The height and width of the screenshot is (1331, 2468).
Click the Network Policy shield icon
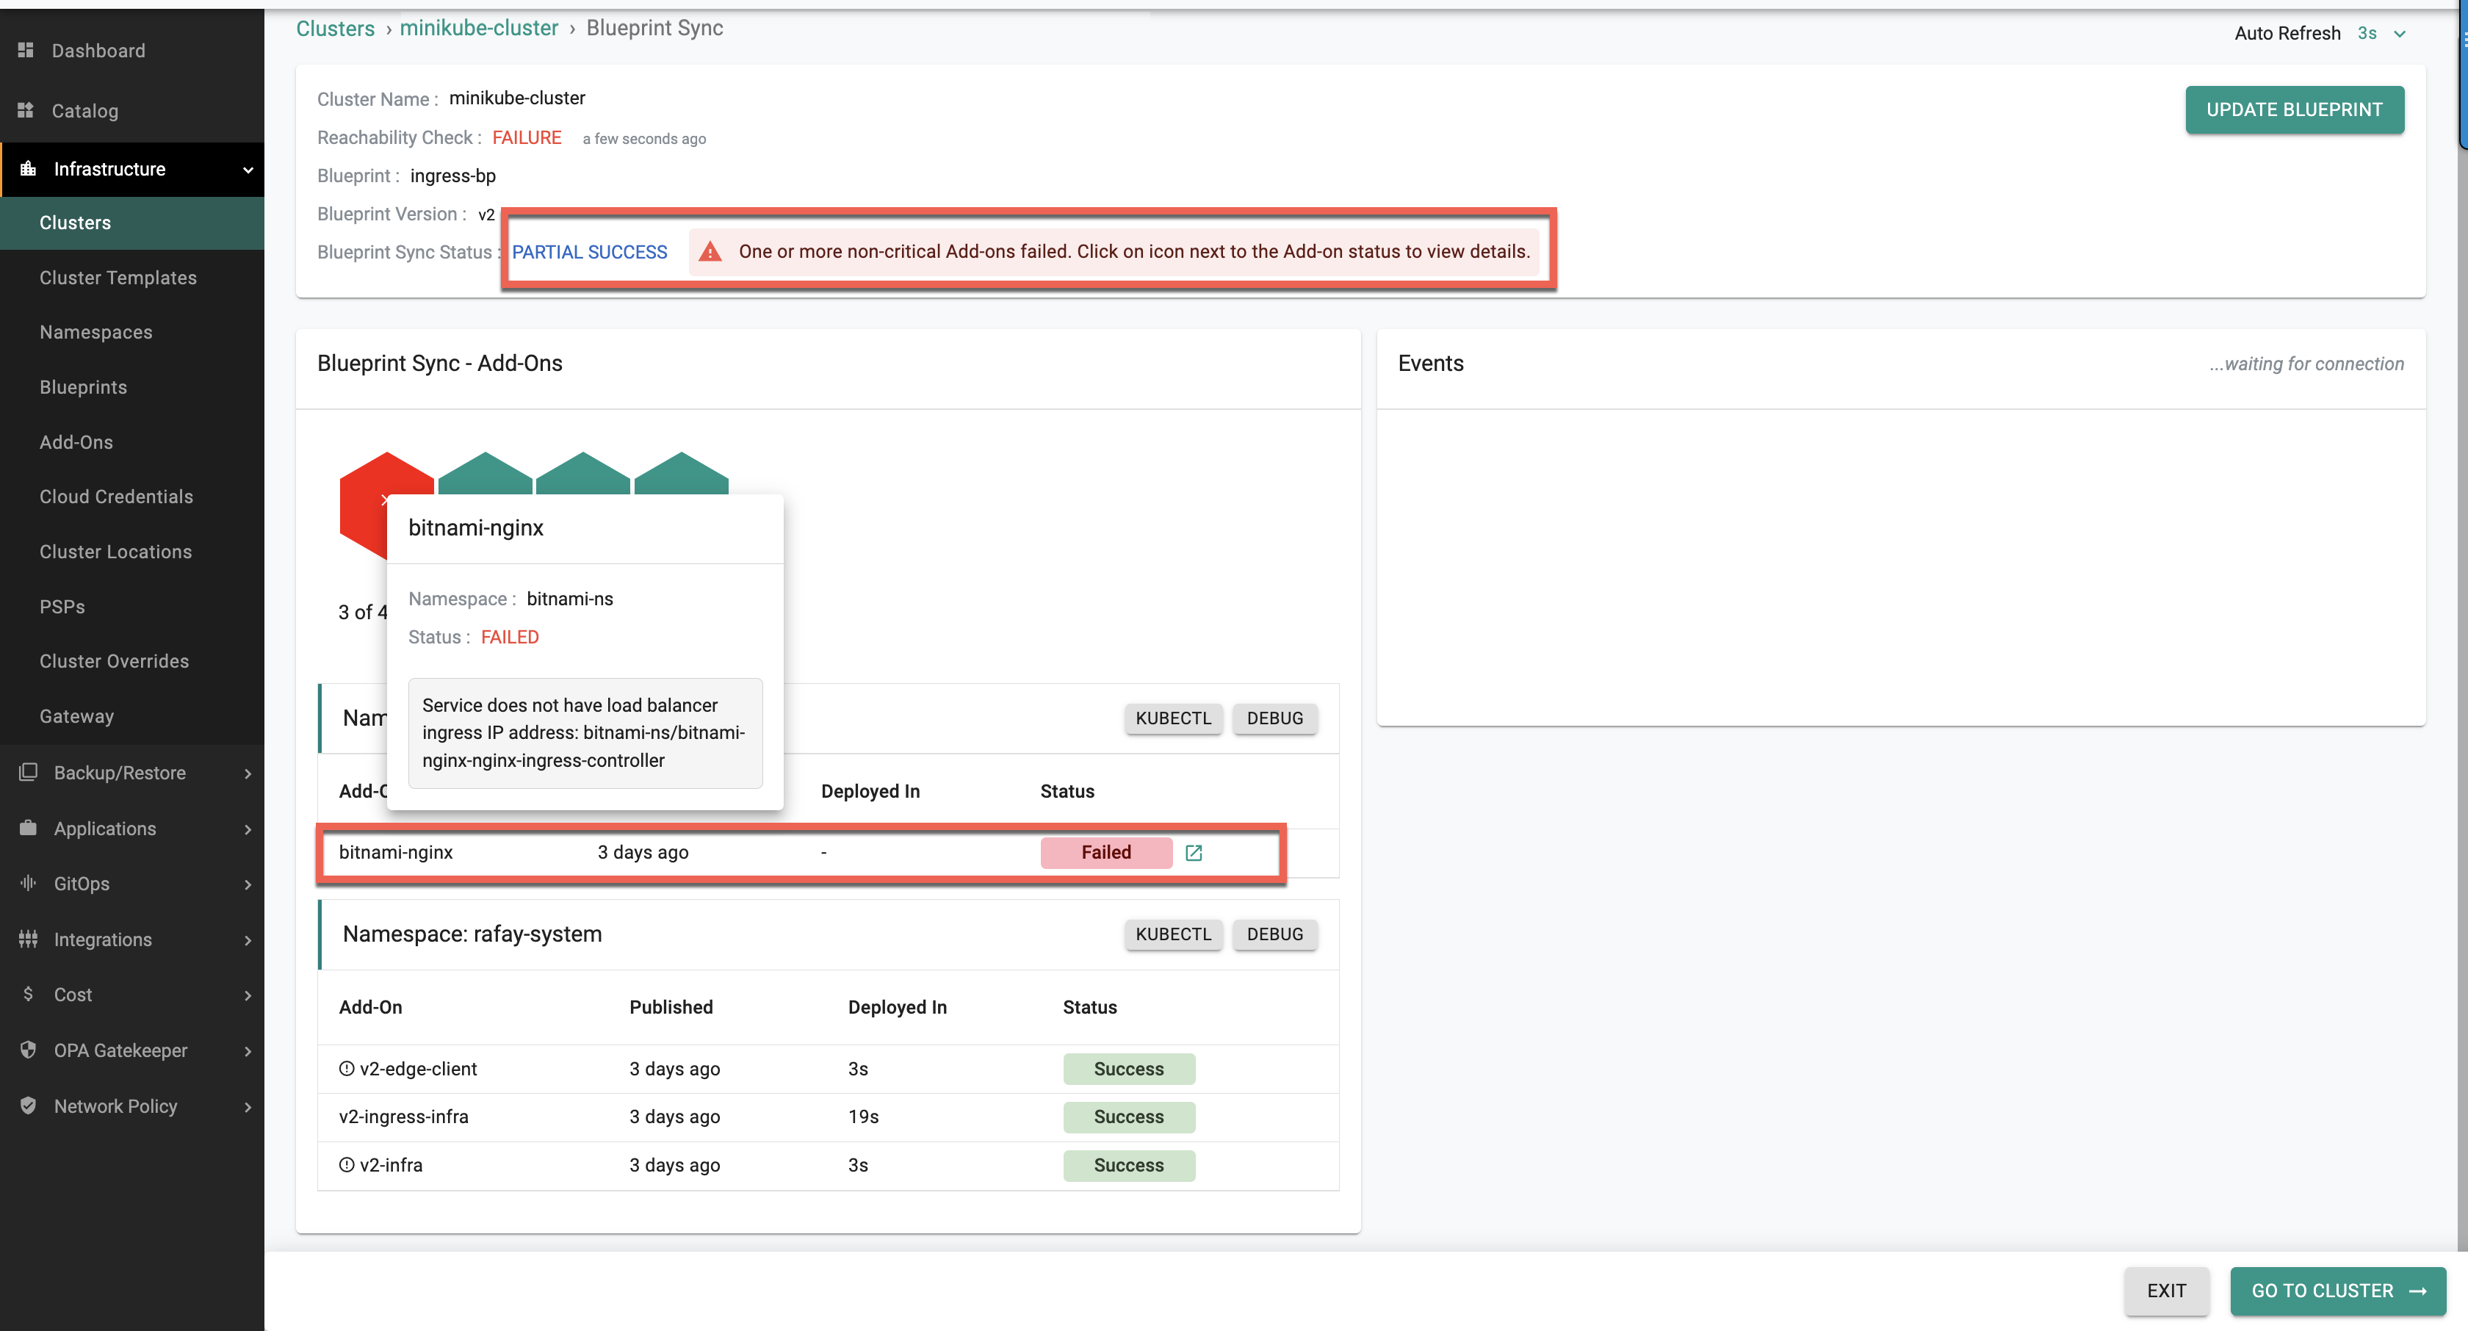(x=28, y=1105)
